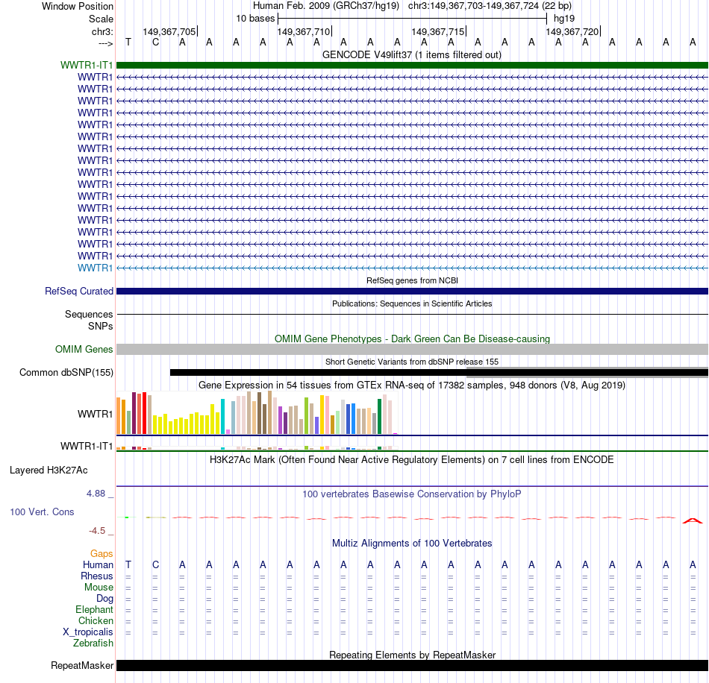This screenshot has height=683, width=709.
Task: Click base T in the top ruler sequence
Action: [128, 42]
